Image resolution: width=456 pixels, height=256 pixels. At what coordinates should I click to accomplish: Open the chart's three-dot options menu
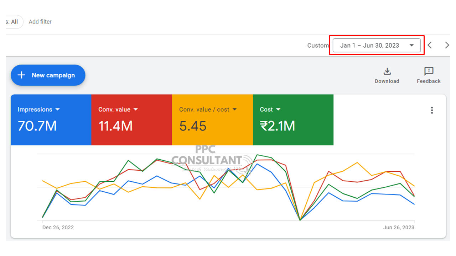click(432, 110)
